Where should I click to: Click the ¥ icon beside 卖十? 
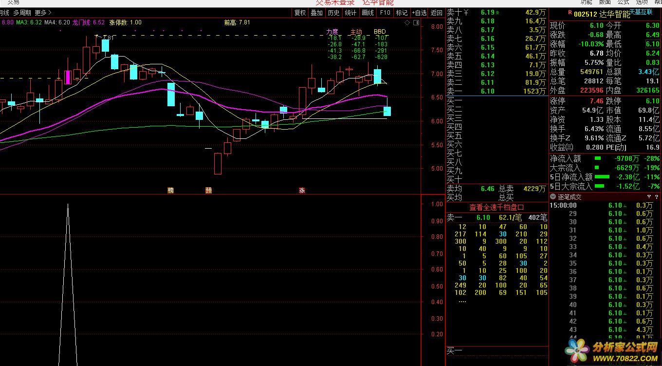tap(466, 12)
